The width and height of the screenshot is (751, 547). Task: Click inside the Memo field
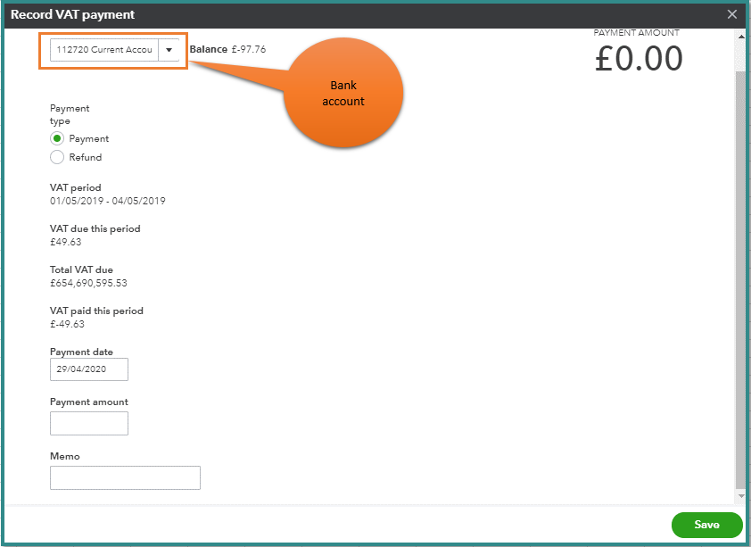point(125,477)
